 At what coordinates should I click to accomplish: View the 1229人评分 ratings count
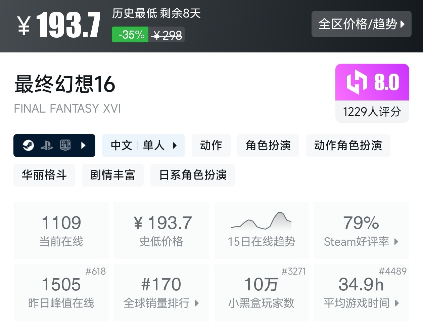coord(372,112)
